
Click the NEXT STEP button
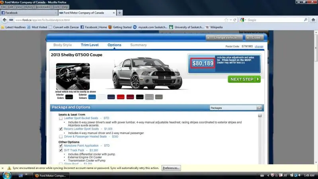[x=244, y=79]
